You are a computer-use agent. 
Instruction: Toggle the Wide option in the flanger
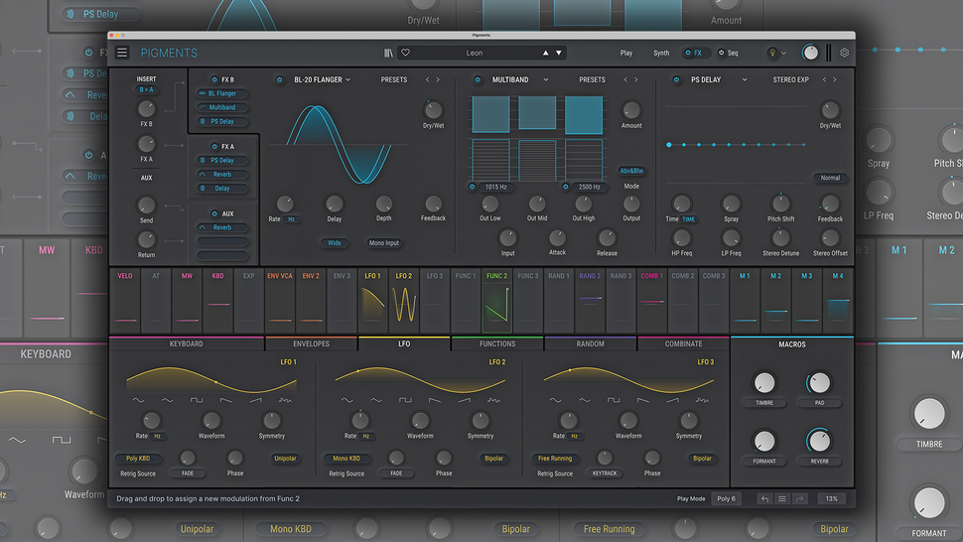335,243
